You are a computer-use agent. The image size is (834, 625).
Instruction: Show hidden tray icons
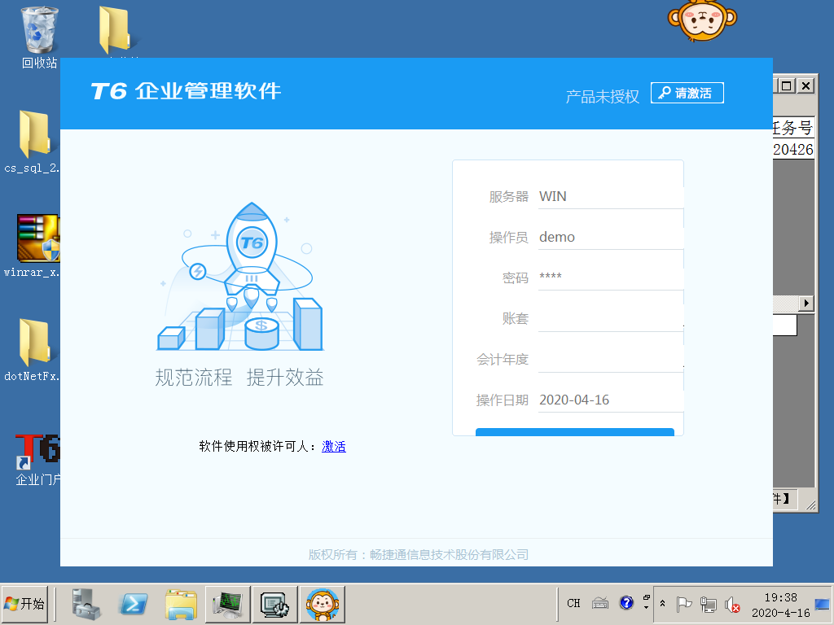click(x=663, y=604)
